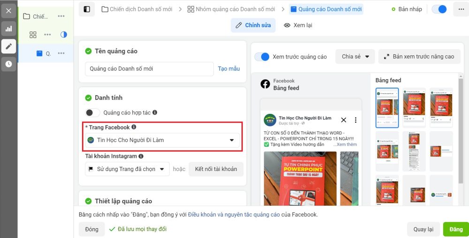Click the ad name input field

pos(149,69)
